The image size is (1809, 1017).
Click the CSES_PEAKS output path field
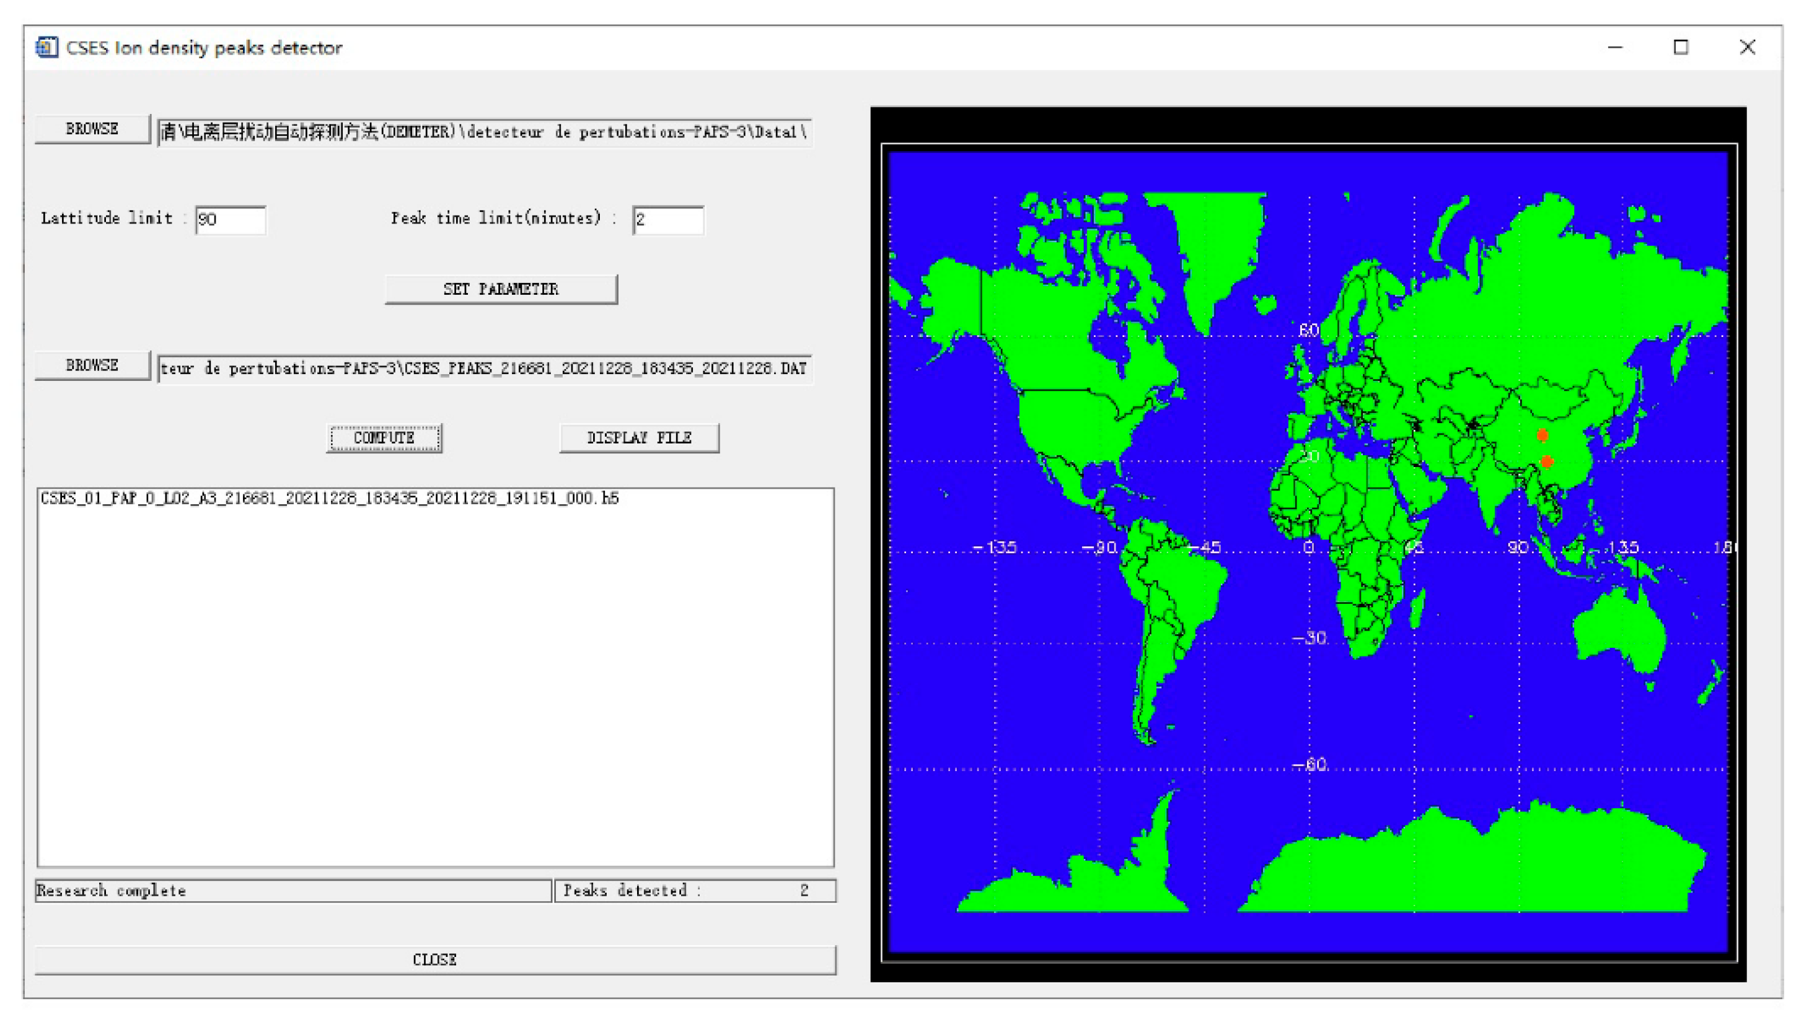pyautogui.click(x=485, y=368)
